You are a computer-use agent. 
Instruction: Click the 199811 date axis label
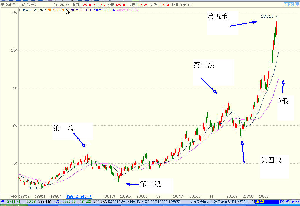tap(40, 196)
